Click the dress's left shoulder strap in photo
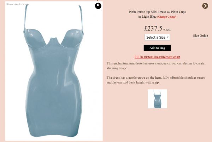212x142 pixels. pos(26,17)
